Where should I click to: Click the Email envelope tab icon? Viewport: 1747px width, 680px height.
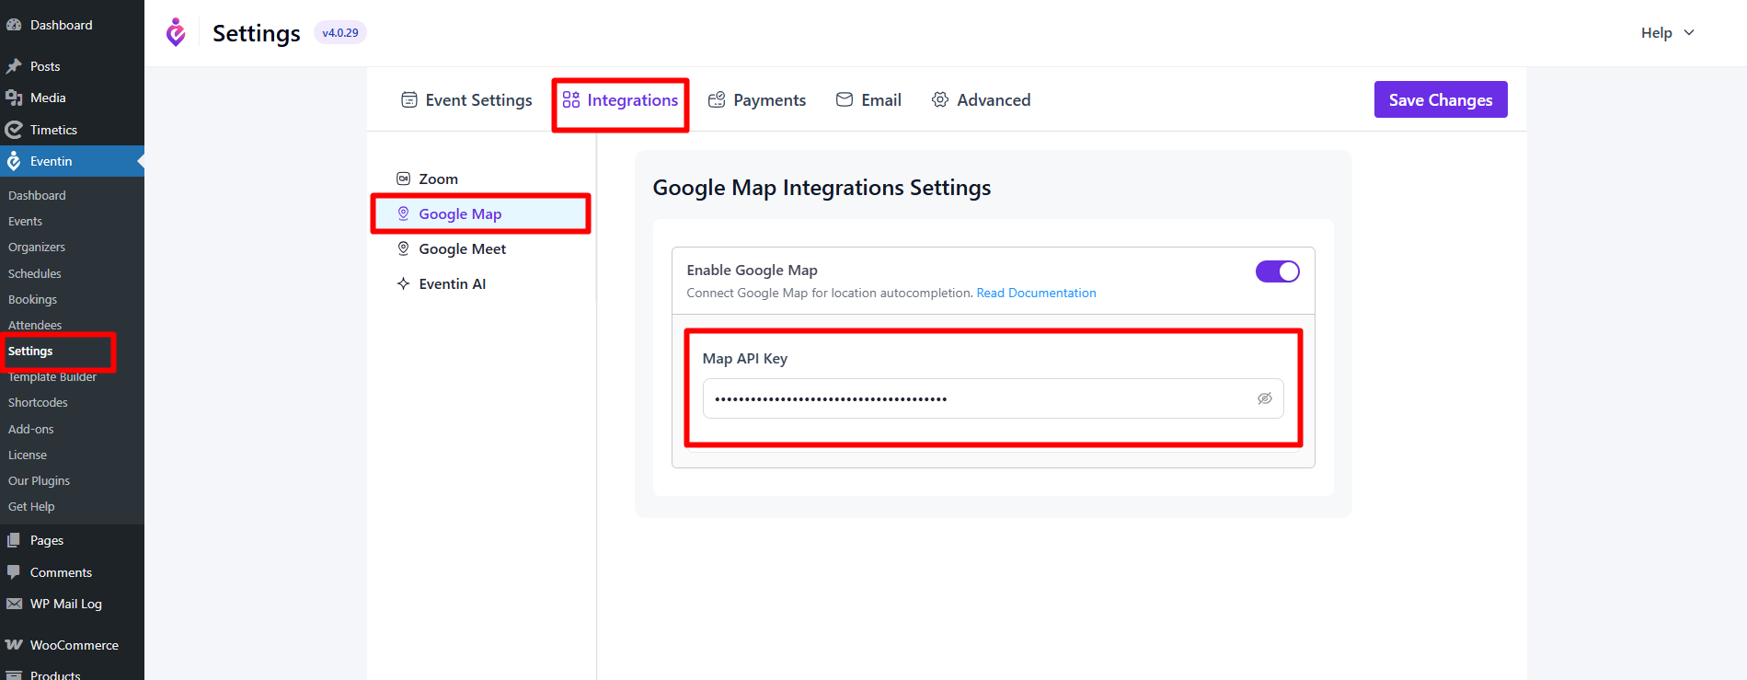tap(845, 99)
